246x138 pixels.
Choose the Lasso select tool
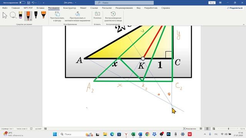[x=13, y=15]
